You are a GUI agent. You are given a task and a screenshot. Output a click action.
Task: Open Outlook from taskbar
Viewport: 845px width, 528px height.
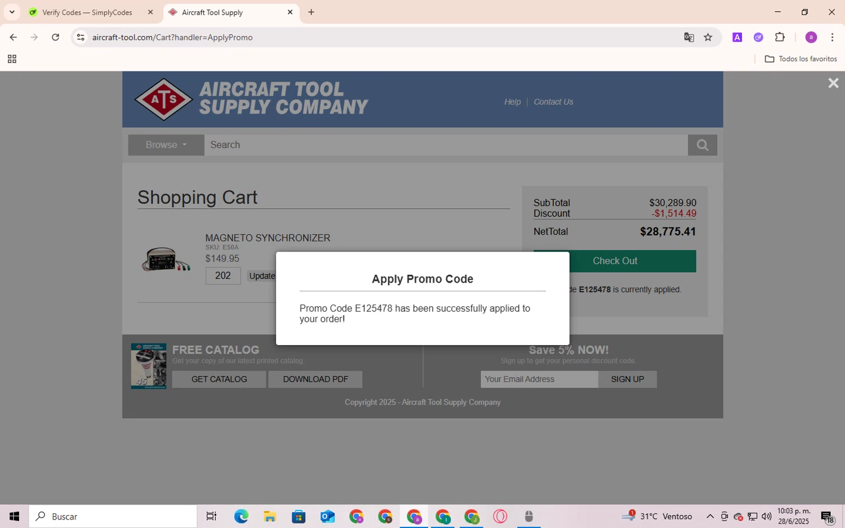pyautogui.click(x=327, y=516)
